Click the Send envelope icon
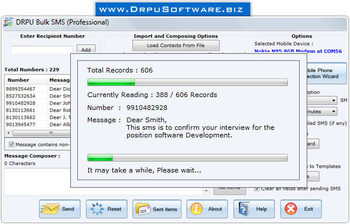The height and width of the screenshot is (224, 350). coord(50,209)
